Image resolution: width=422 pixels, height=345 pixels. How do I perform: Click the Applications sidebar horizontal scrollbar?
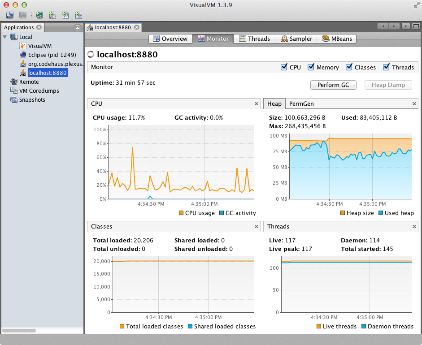coord(19,331)
